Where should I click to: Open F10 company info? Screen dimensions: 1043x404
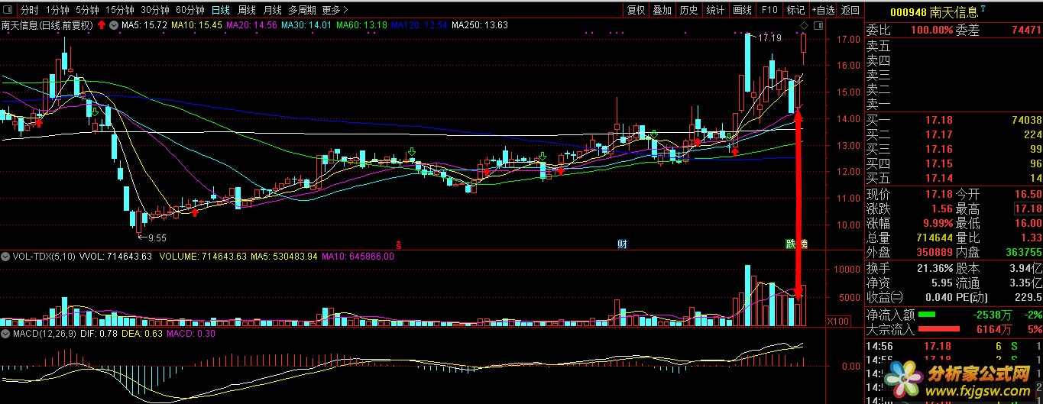[x=769, y=10]
